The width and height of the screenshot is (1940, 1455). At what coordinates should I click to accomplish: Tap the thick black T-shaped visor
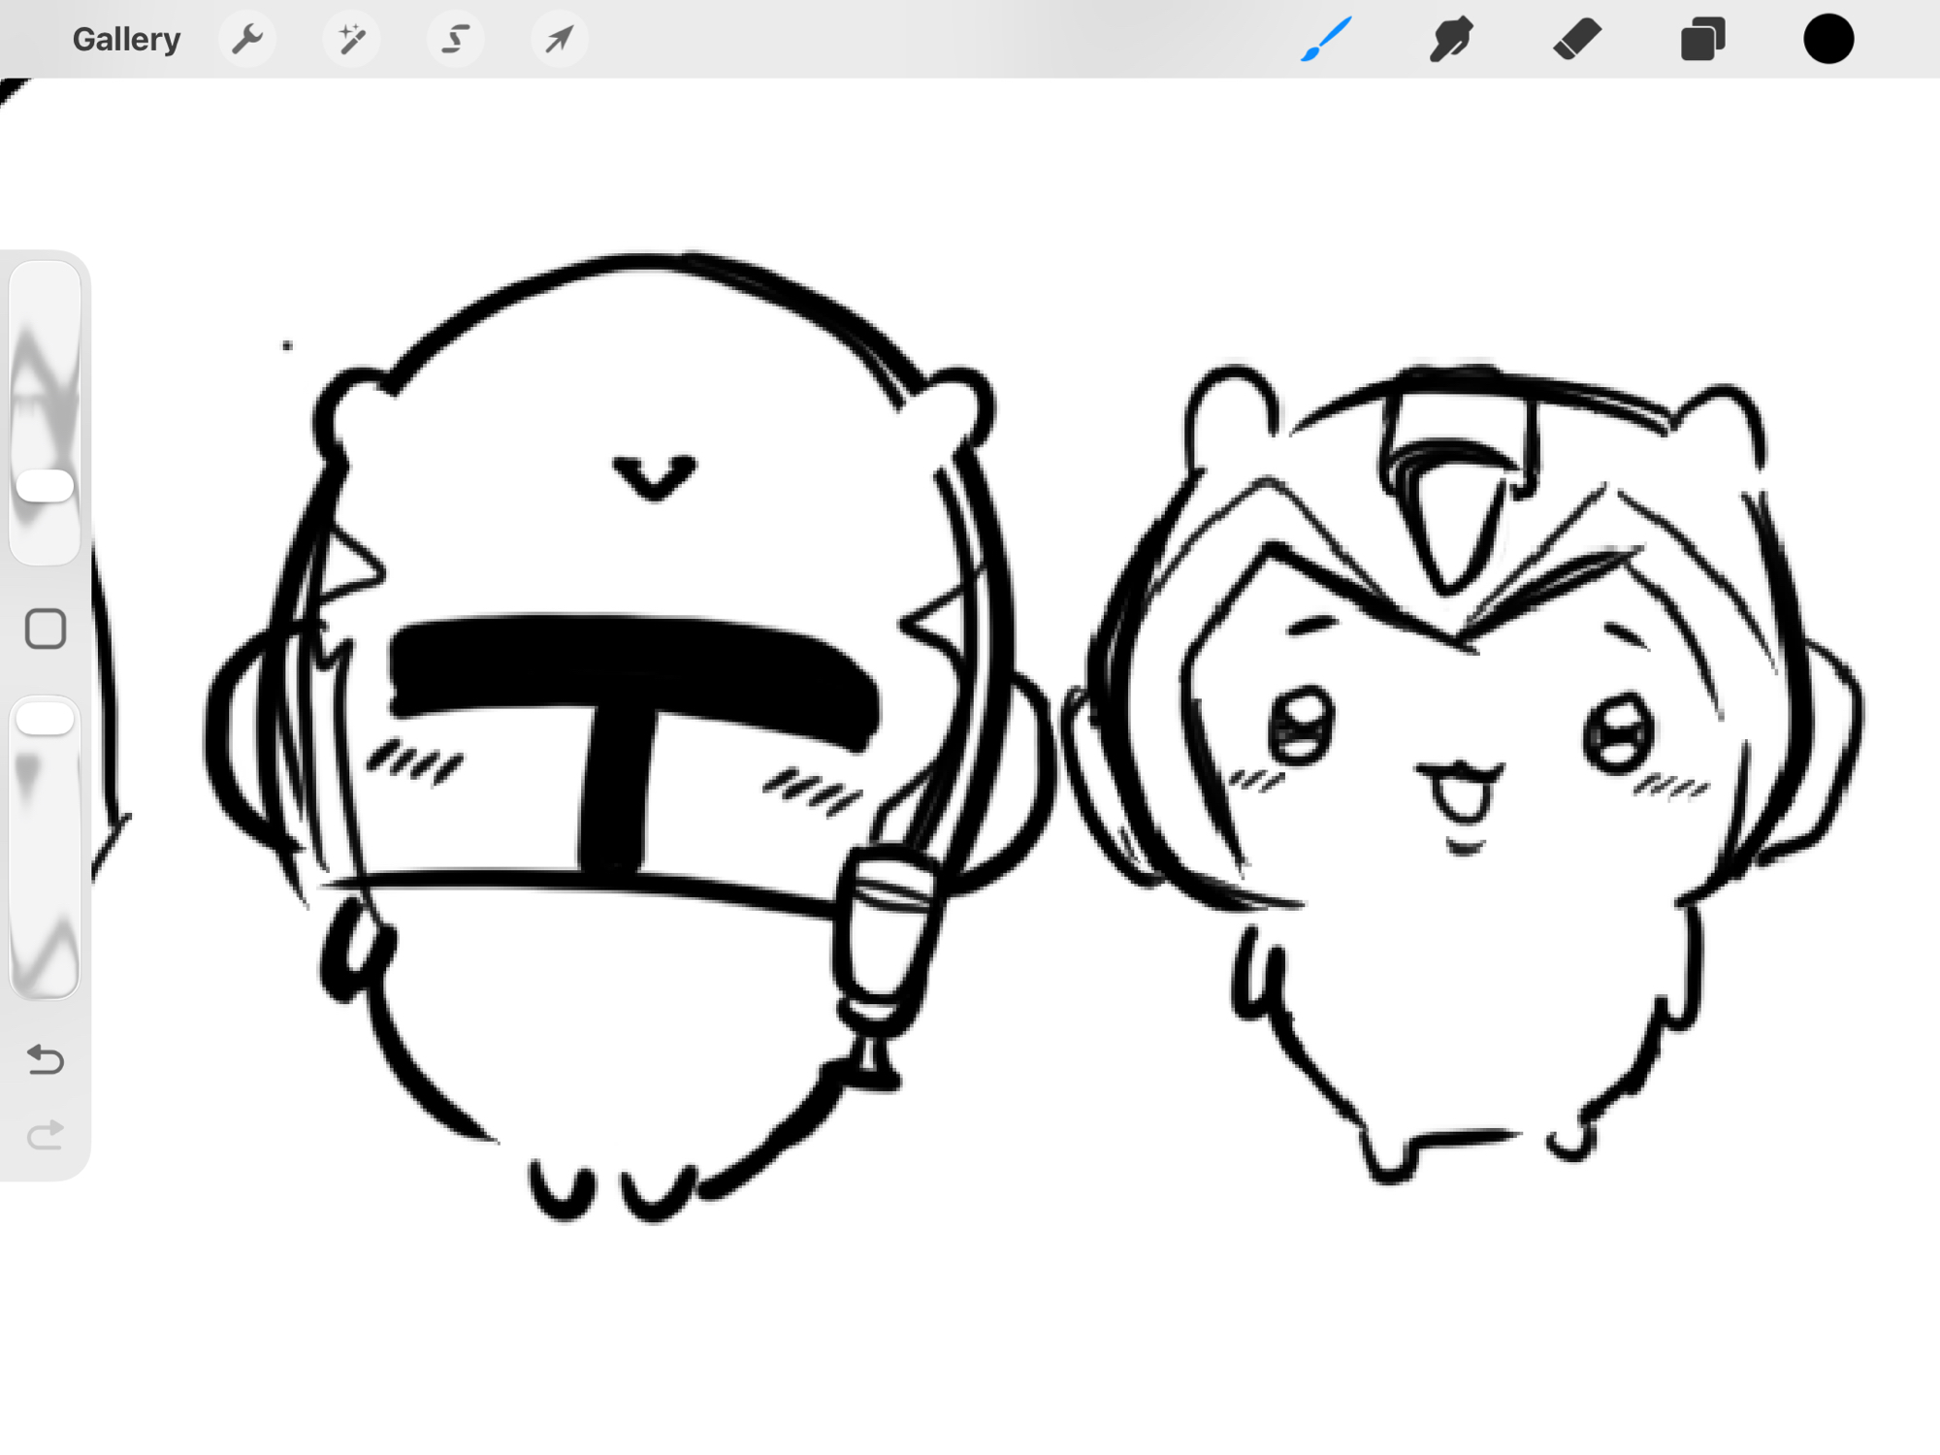tap(630, 669)
